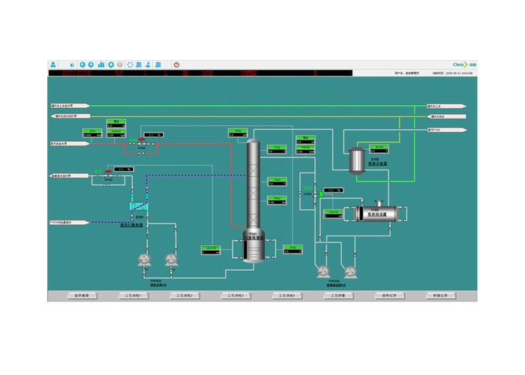Open the 工艺流程2 page button

[184, 295]
